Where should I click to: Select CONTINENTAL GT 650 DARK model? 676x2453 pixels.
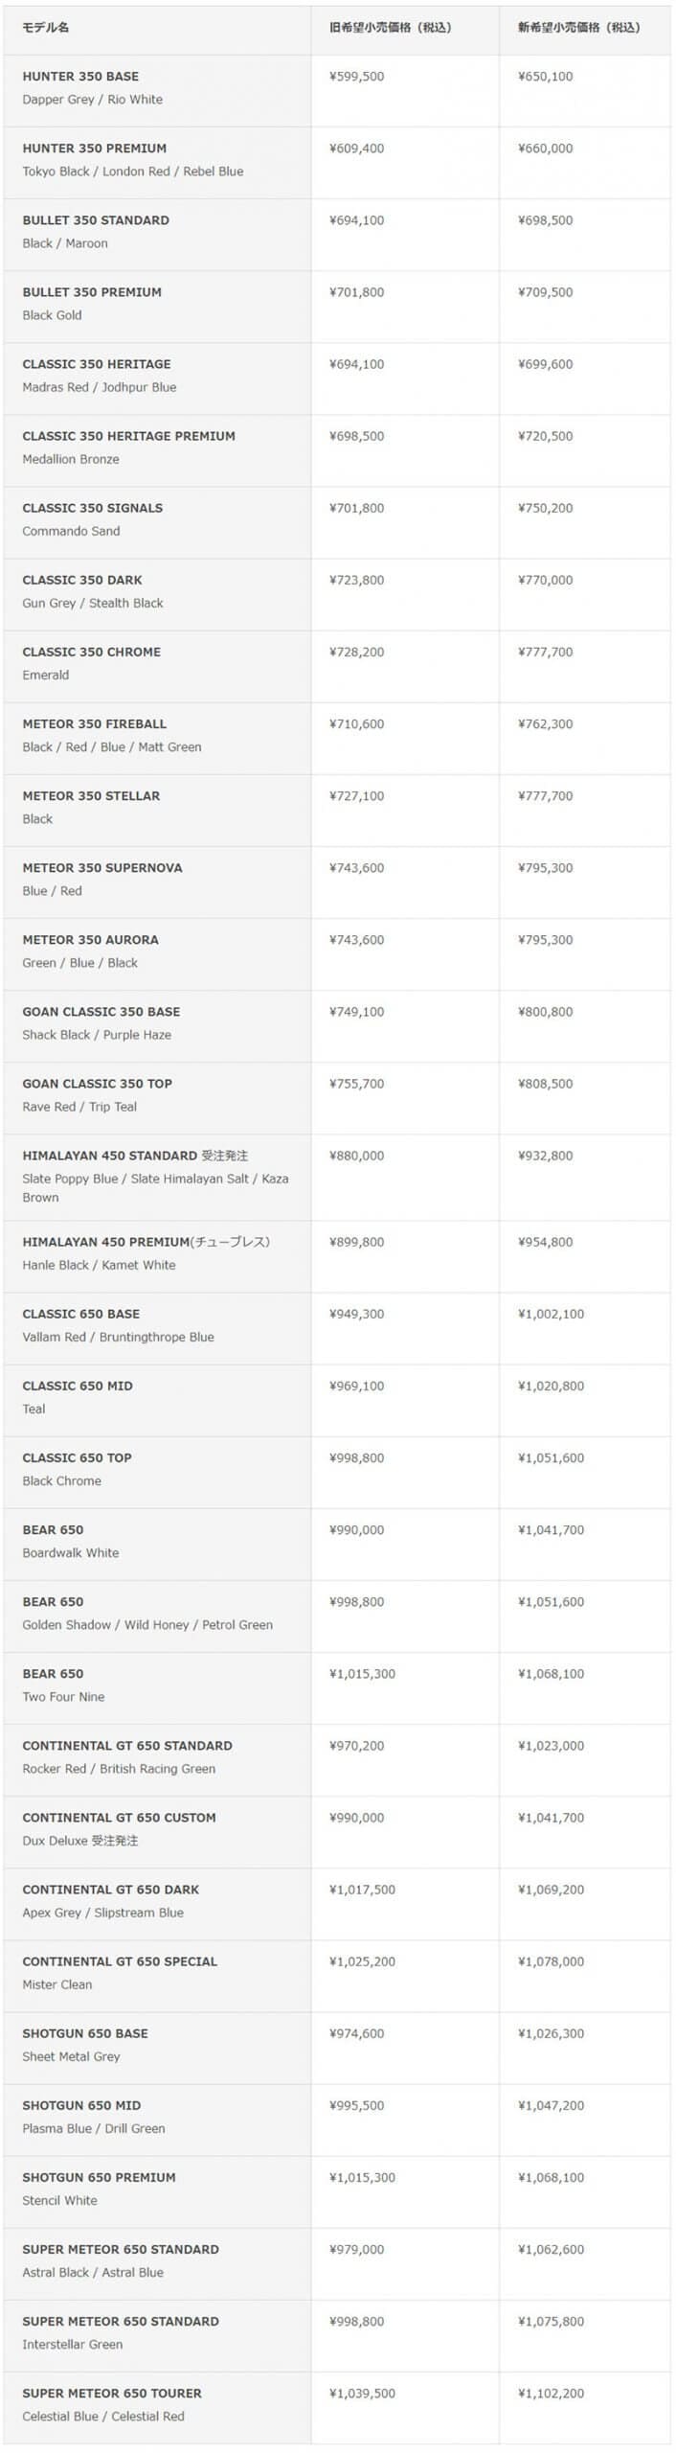point(111,1890)
